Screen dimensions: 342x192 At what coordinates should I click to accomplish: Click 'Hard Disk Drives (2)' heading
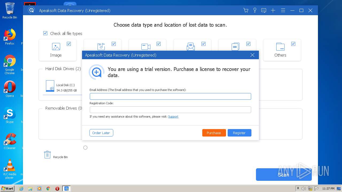(63, 69)
